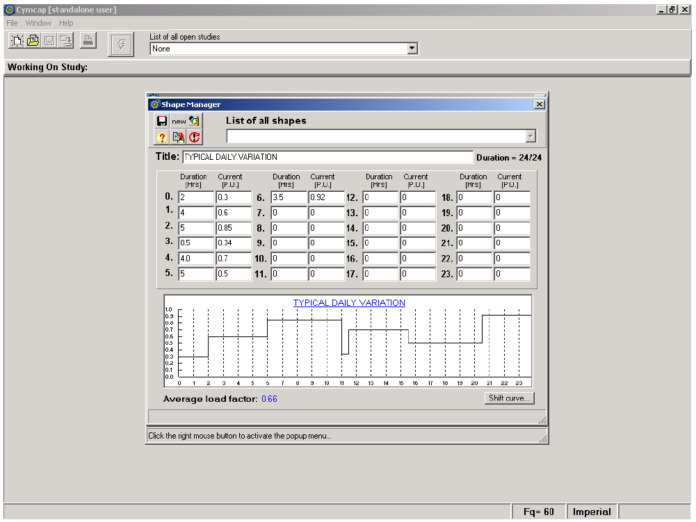
Task: Click the document copy icon in Shape Manager
Action: 179,137
